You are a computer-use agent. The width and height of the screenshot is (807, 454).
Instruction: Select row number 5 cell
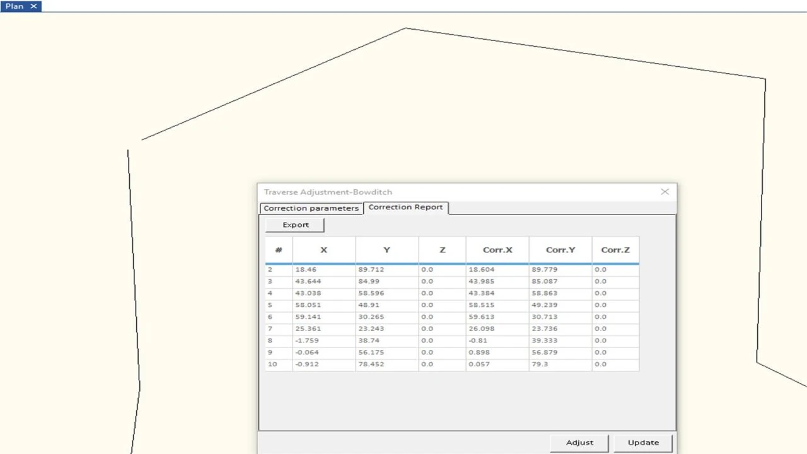[x=279, y=305]
